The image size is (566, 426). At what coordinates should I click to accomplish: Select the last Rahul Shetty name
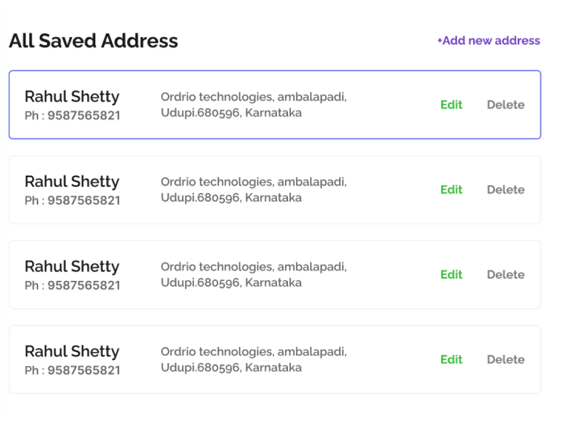click(72, 351)
